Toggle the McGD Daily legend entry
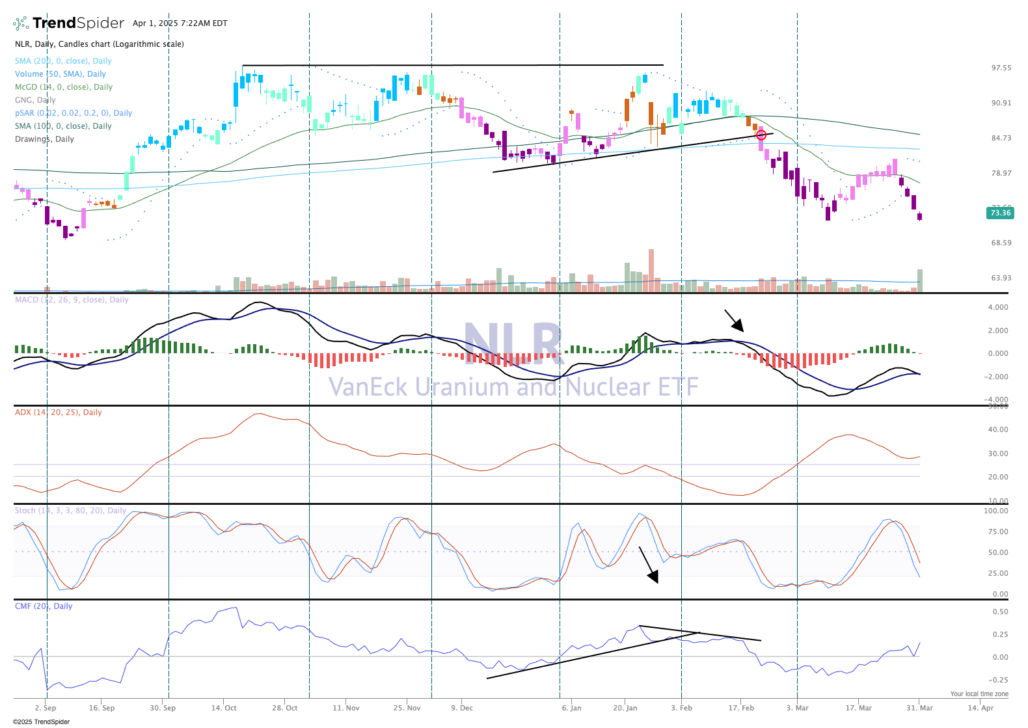 click(x=64, y=87)
